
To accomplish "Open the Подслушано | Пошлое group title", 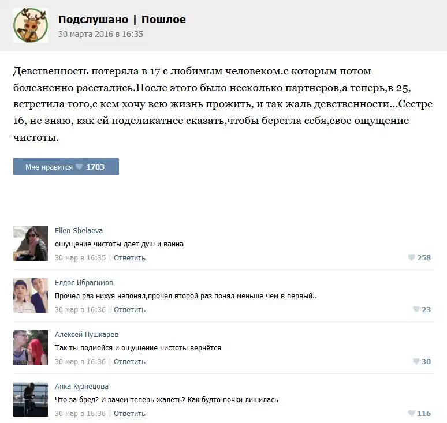I will 122,20.
